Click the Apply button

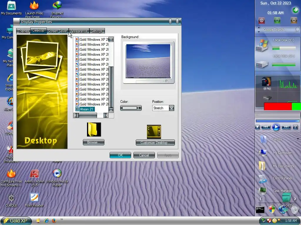coord(168,155)
